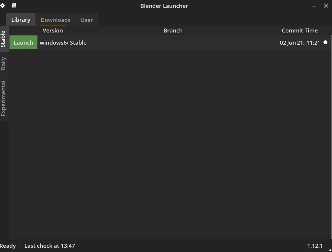Viewport: 332px width, 252px height.
Task: Switch to the Downloads tab
Action: point(55,20)
